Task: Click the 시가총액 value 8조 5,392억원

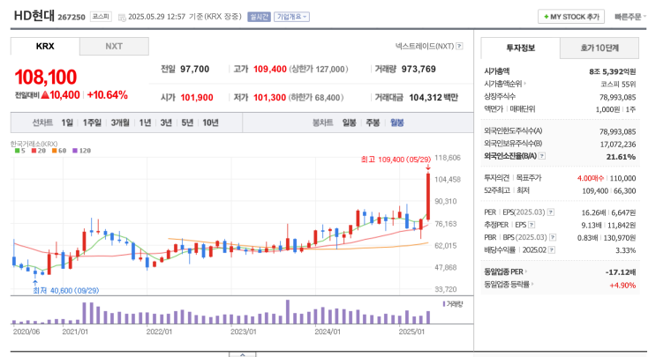Action: click(x=612, y=71)
